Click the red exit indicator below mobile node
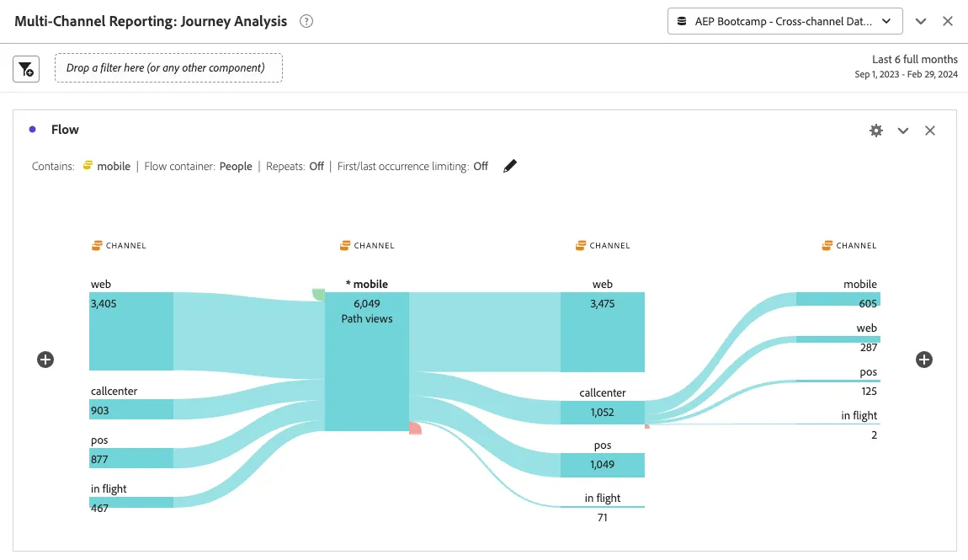The width and height of the screenshot is (968, 560). (416, 428)
